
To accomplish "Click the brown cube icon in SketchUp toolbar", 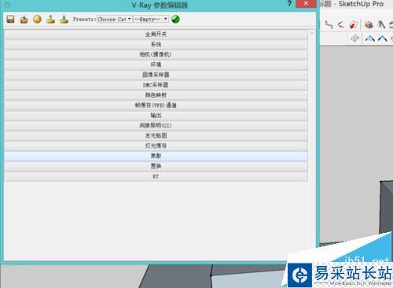I will point(369,24).
